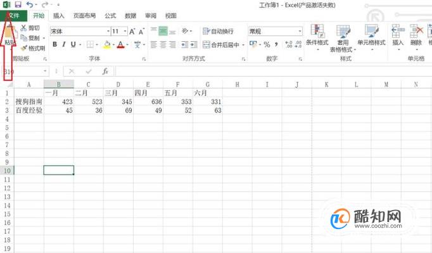Click the Undo arrow icon
Screen dimensions: 432x253
click(30, 4)
